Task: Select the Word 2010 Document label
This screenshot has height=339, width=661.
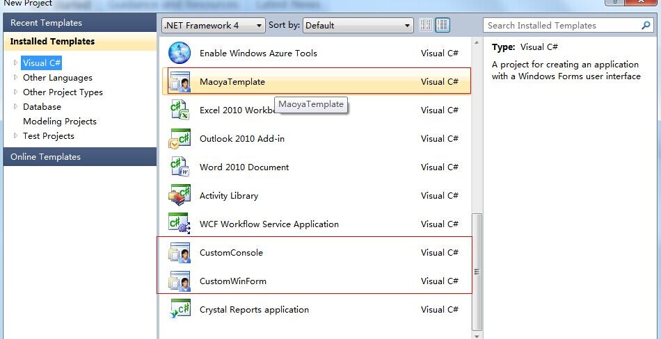Action: [244, 167]
